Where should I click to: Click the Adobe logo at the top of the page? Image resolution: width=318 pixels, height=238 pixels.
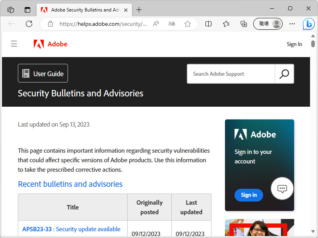tap(50, 44)
